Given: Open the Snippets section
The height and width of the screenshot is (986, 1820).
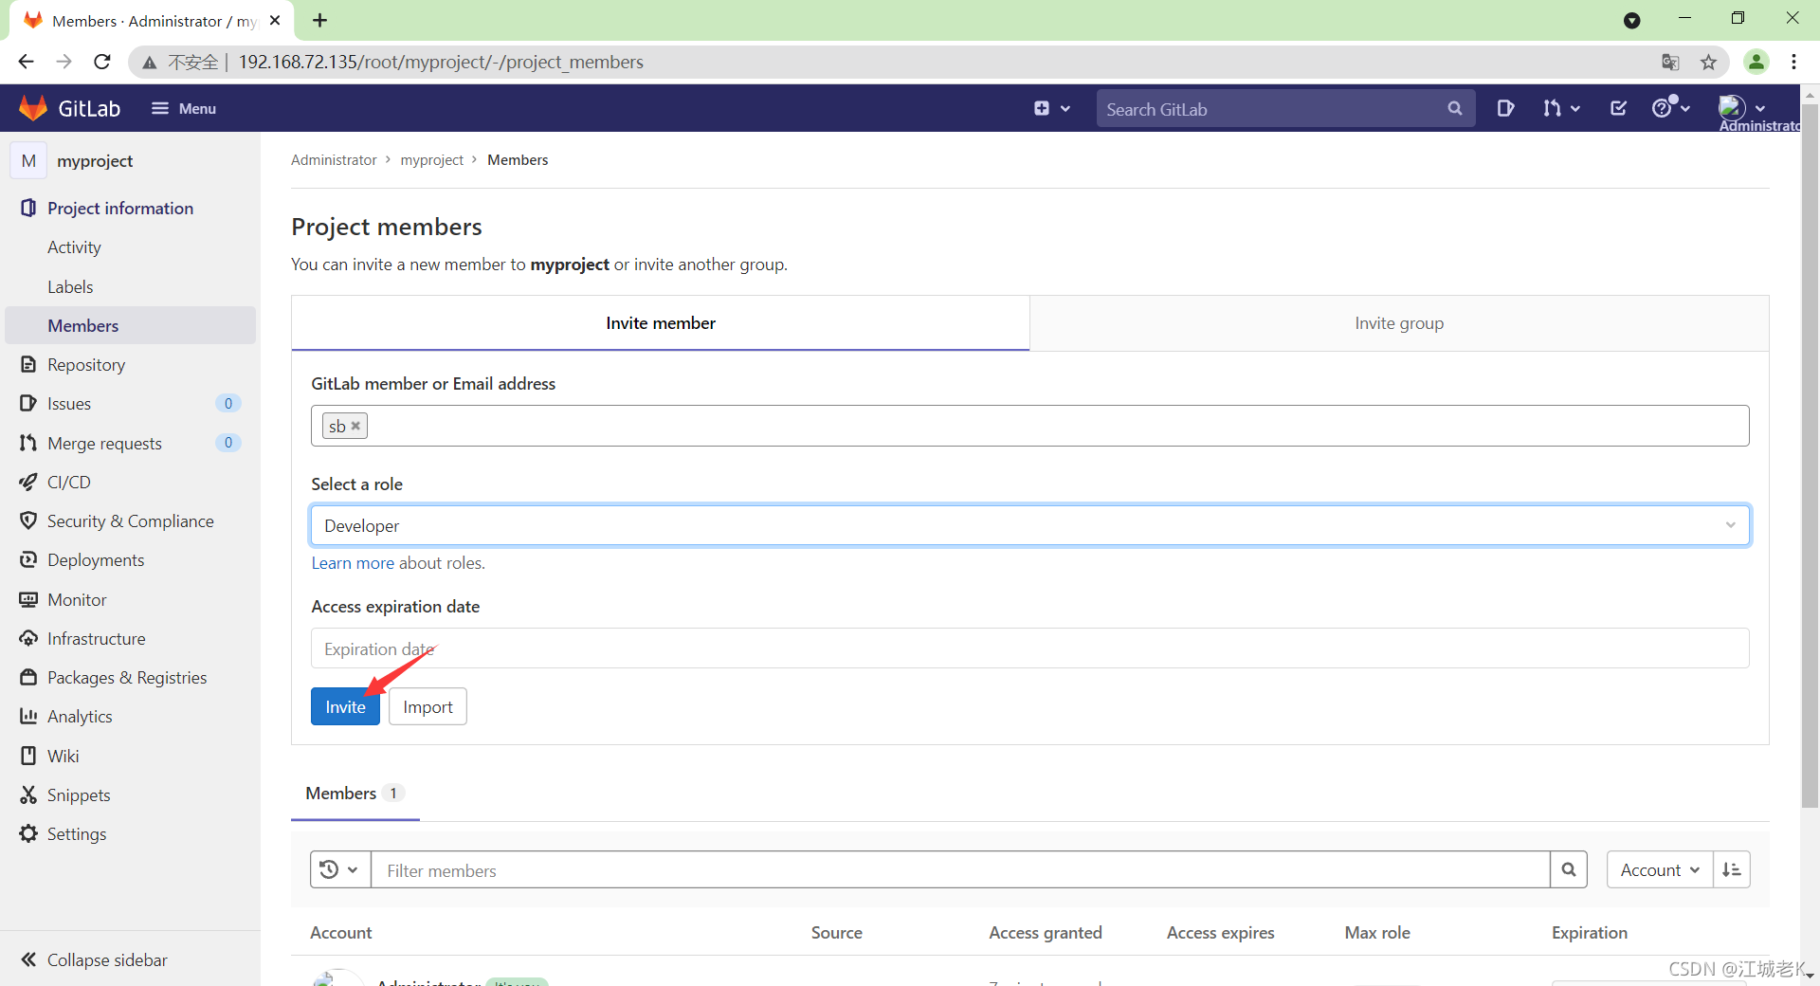Looking at the screenshot, I should pyautogui.click(x=79, y=794).
